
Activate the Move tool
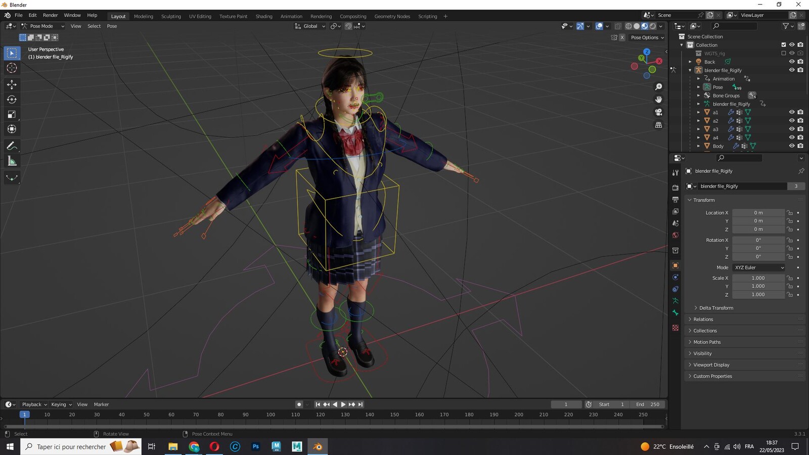(12, 84)
